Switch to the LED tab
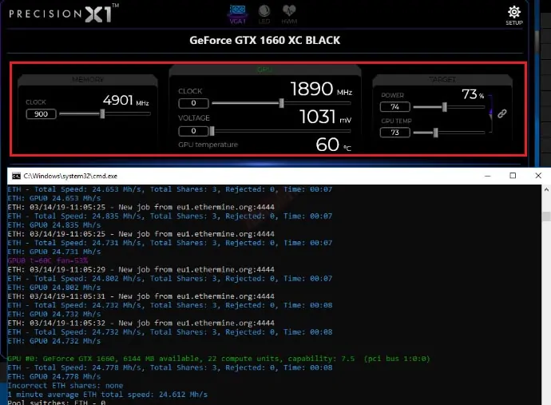 coord(264,14)
